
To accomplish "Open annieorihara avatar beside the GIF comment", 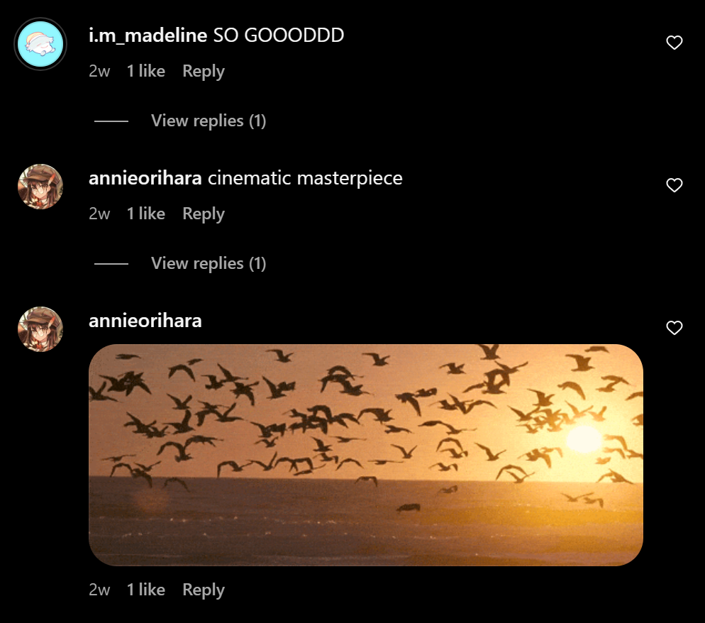I will pyautogui.click(x=40, y=329).
